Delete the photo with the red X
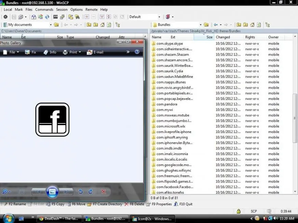The image size is (298, 223). pyautogui.click(x=104, y=192)
